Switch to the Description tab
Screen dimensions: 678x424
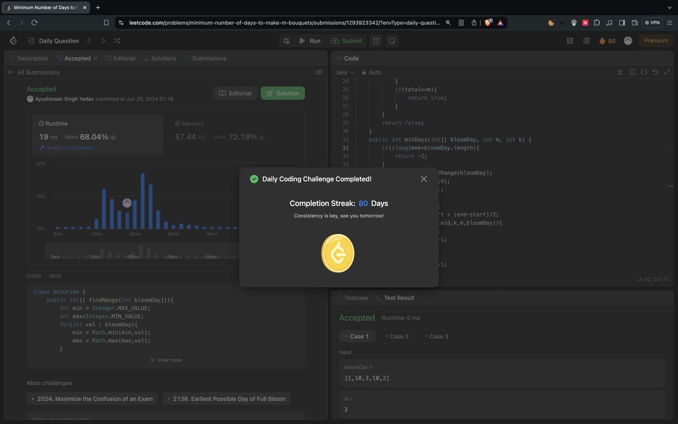pyautogui.click(x=28, y=58)
